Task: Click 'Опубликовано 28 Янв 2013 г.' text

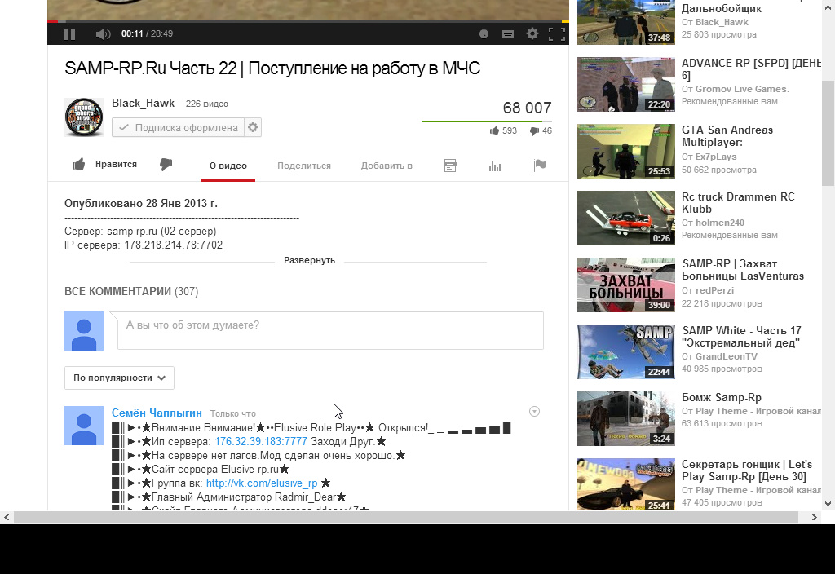Action: pyautogui.click(x=141, y=203)
